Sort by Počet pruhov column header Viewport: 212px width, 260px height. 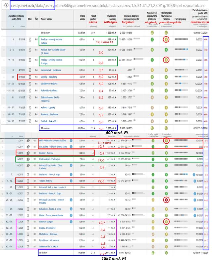pyautogui.click(x=93, y=17)
